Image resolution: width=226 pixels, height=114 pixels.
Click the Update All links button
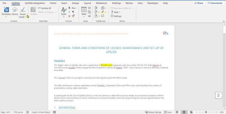tap(44, 8)
